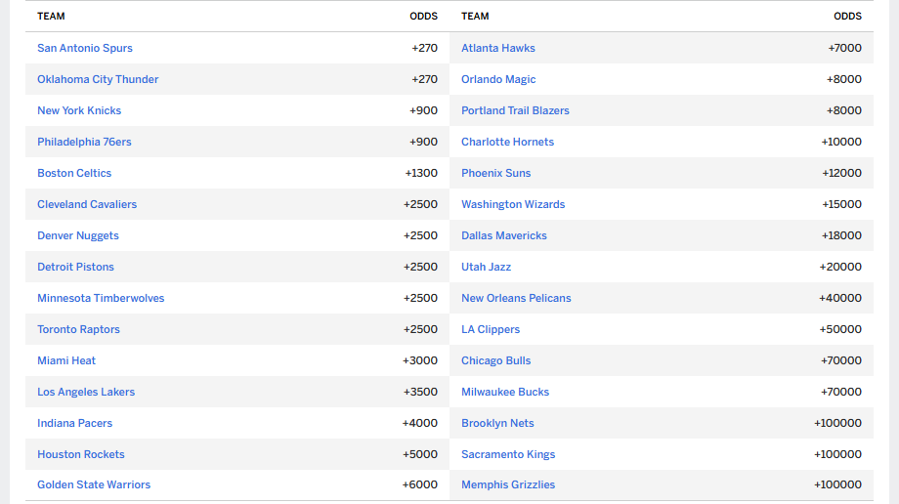Screen dimensions: 899x504
Task: Click the New York Knicks link
Action: (79, 110)
